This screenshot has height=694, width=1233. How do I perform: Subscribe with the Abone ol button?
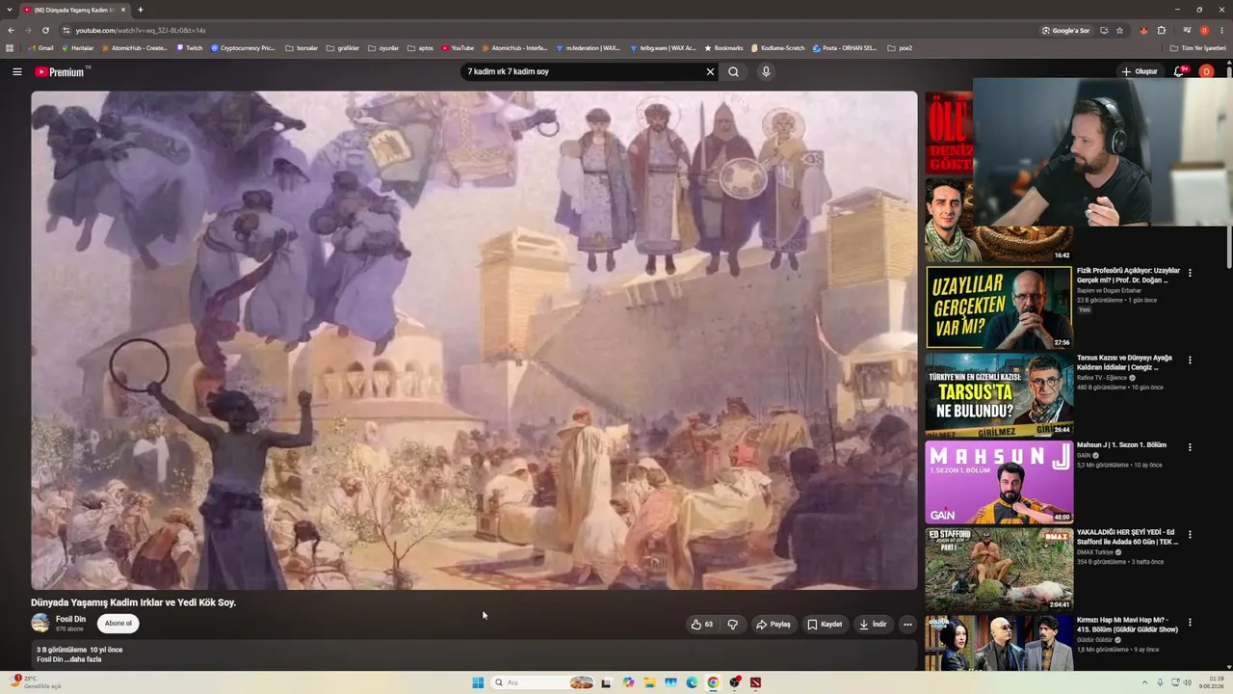pyautogui.click(x=118, y=624)
